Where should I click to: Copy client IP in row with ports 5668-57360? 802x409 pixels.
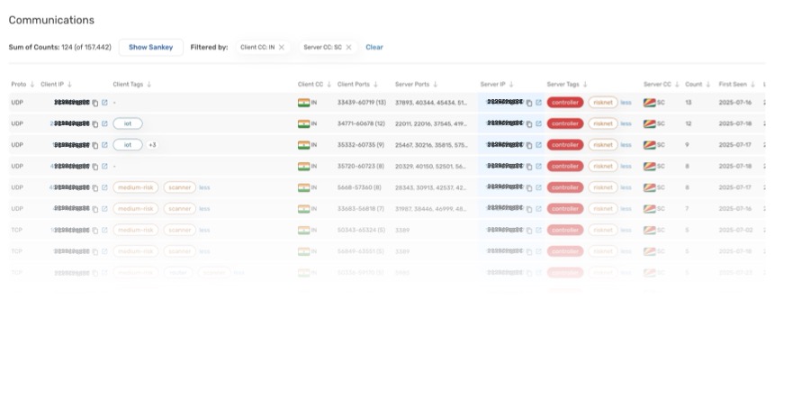95,188
